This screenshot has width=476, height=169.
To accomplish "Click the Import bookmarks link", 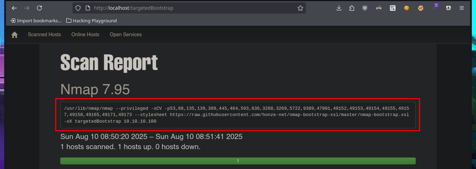I will [x=36, y=21].
